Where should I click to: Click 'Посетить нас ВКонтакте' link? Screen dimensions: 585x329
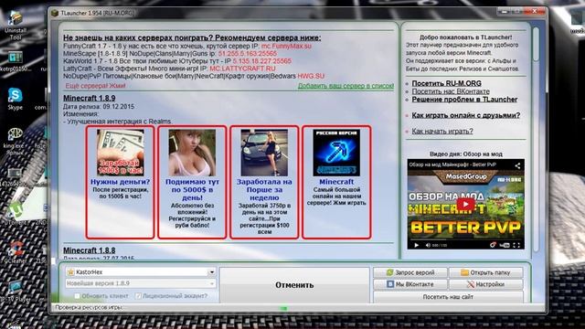pyautogui.click(x=451, y=91)
